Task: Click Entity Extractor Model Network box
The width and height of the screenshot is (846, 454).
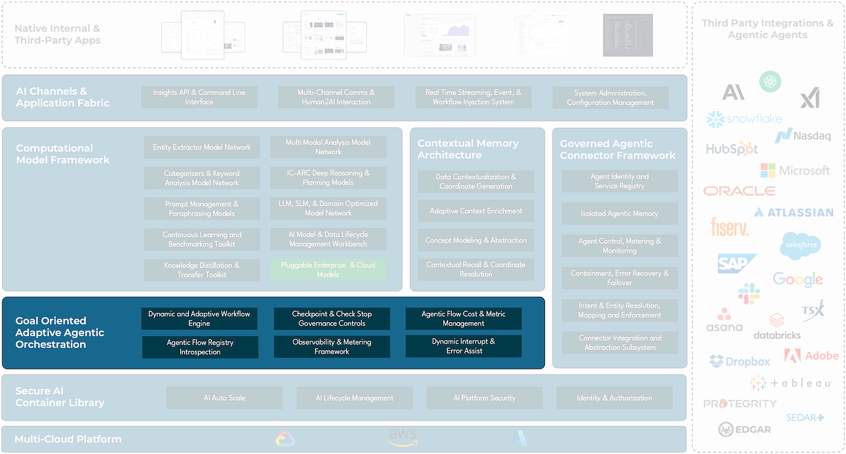Action: tap(202, 147)
